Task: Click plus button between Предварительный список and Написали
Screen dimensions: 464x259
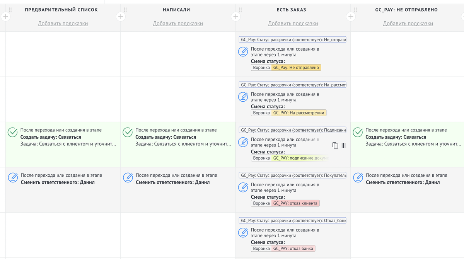Action: 121,17
